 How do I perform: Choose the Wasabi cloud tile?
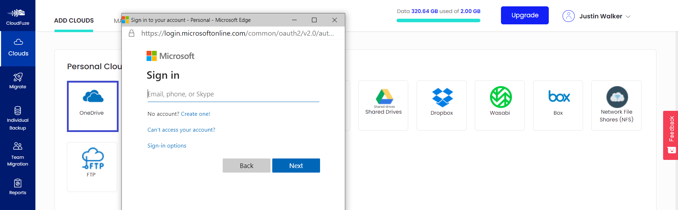coord(500,106)
